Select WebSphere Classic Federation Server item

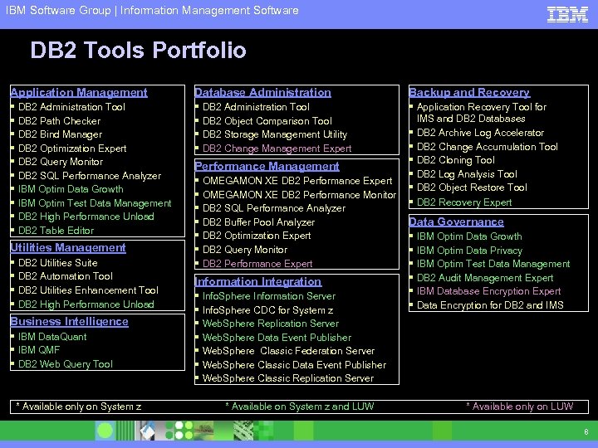click(289, 351)
